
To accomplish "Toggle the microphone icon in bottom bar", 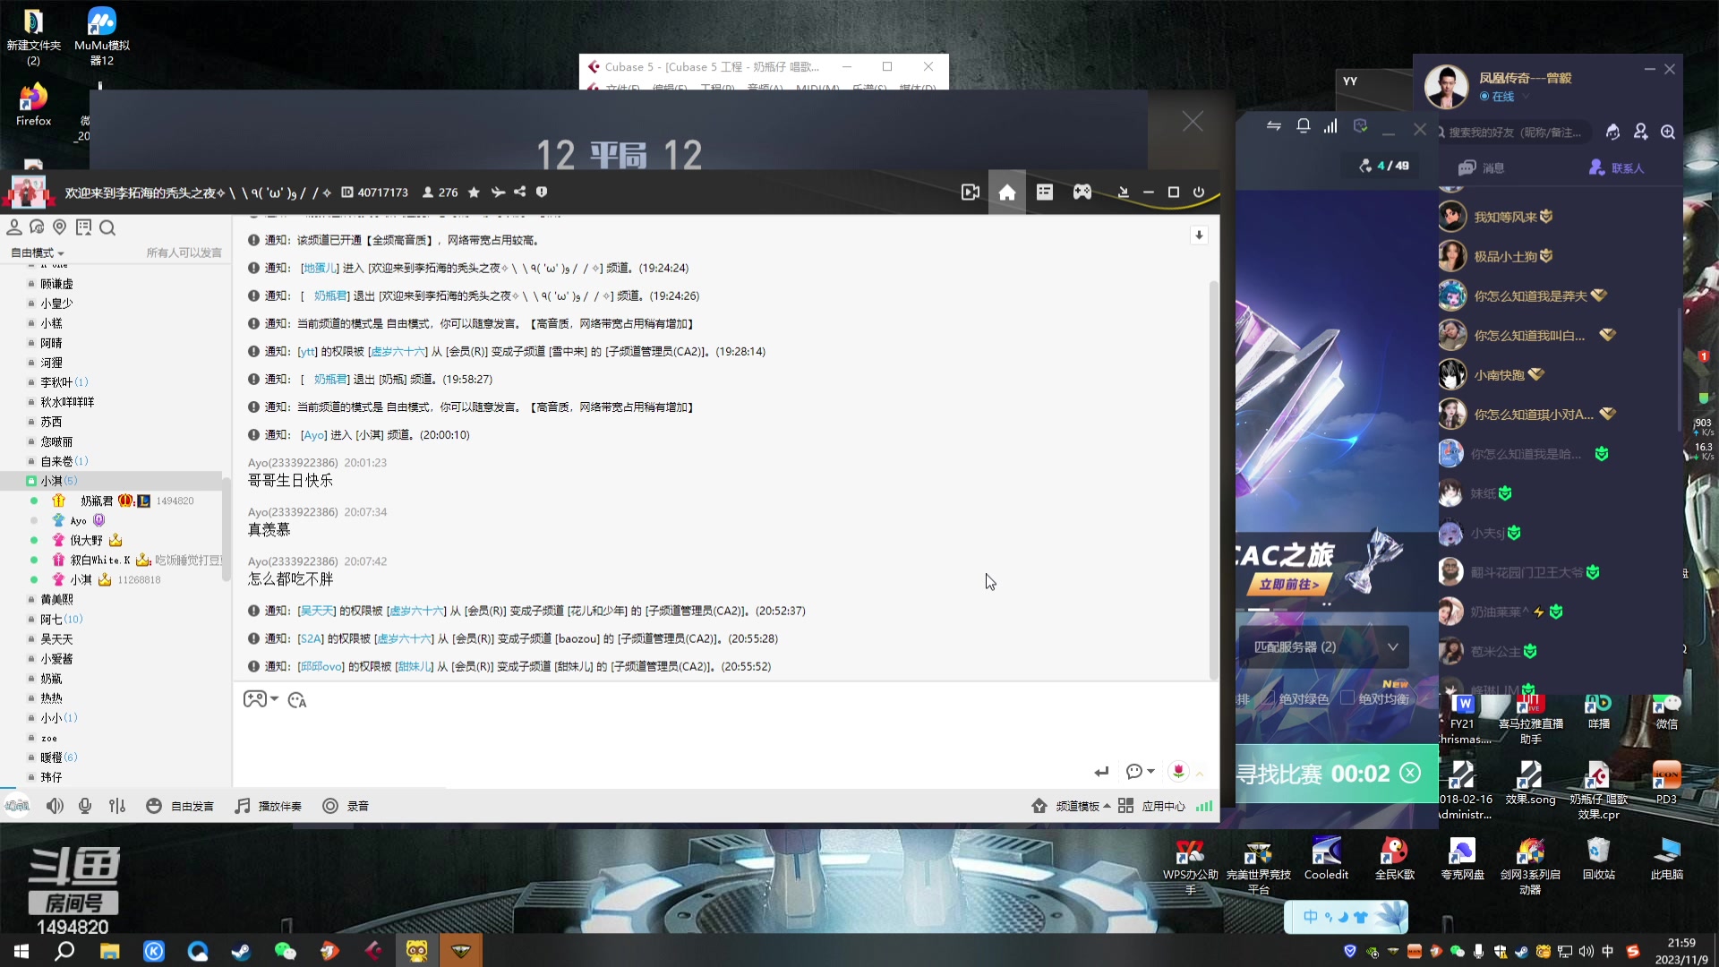I will (x=85, y=806).
